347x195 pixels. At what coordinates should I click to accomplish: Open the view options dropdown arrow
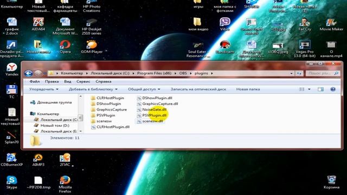[x=309, y=89]
